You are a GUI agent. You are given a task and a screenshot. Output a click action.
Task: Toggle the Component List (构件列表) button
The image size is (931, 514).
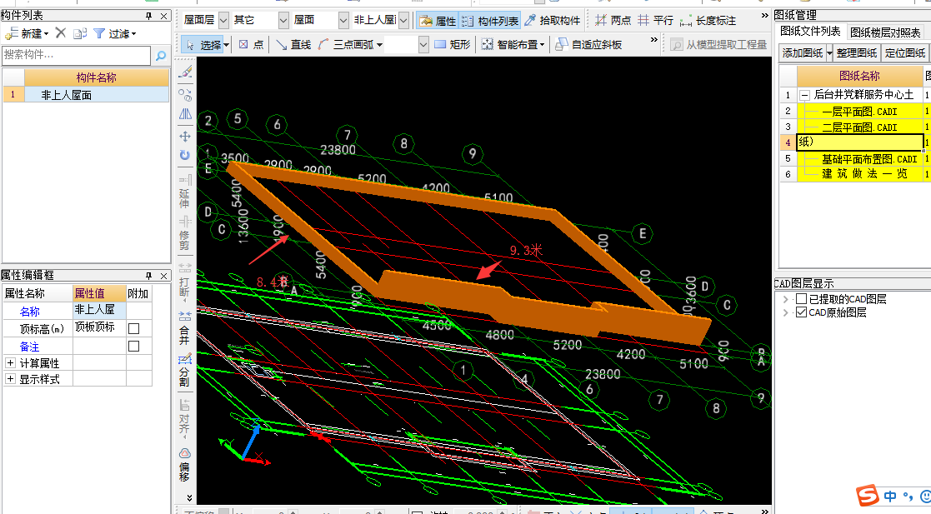490,21
